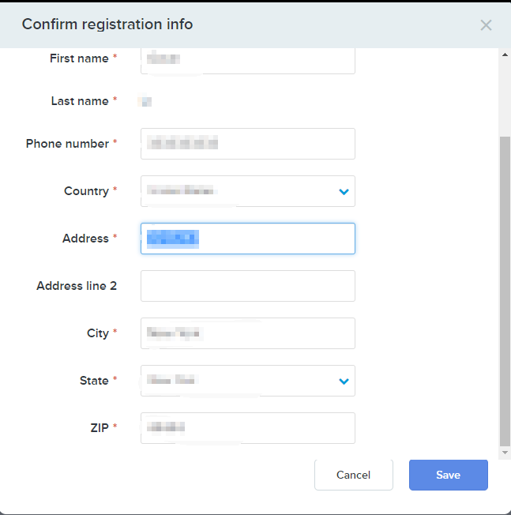
Task: Click the State field label
Action: tap(94, 381)
